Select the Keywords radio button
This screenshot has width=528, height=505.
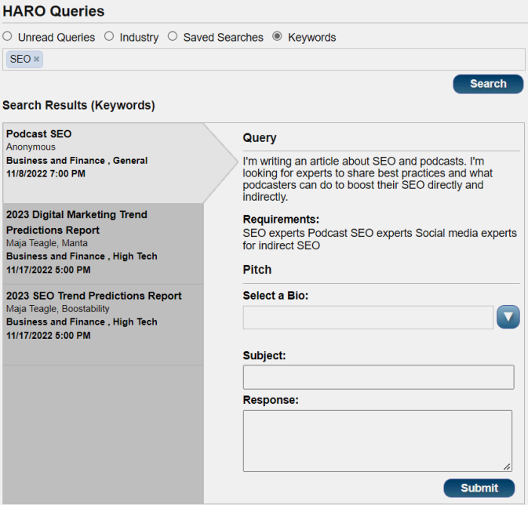click(x=277, y=37)
